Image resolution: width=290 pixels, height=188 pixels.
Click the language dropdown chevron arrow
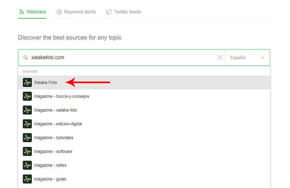click(262, 58)
